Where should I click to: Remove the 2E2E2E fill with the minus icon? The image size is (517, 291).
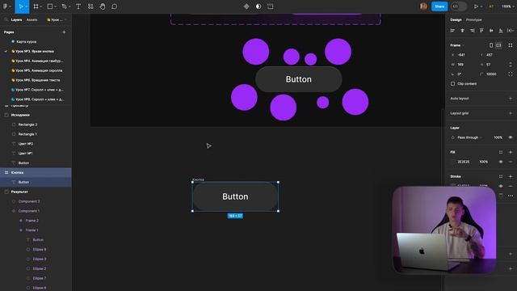click(x=511, y=162)
